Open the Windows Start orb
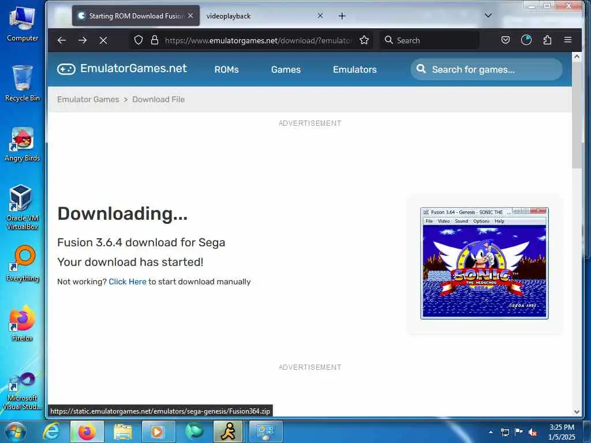 tap(15, 431)
